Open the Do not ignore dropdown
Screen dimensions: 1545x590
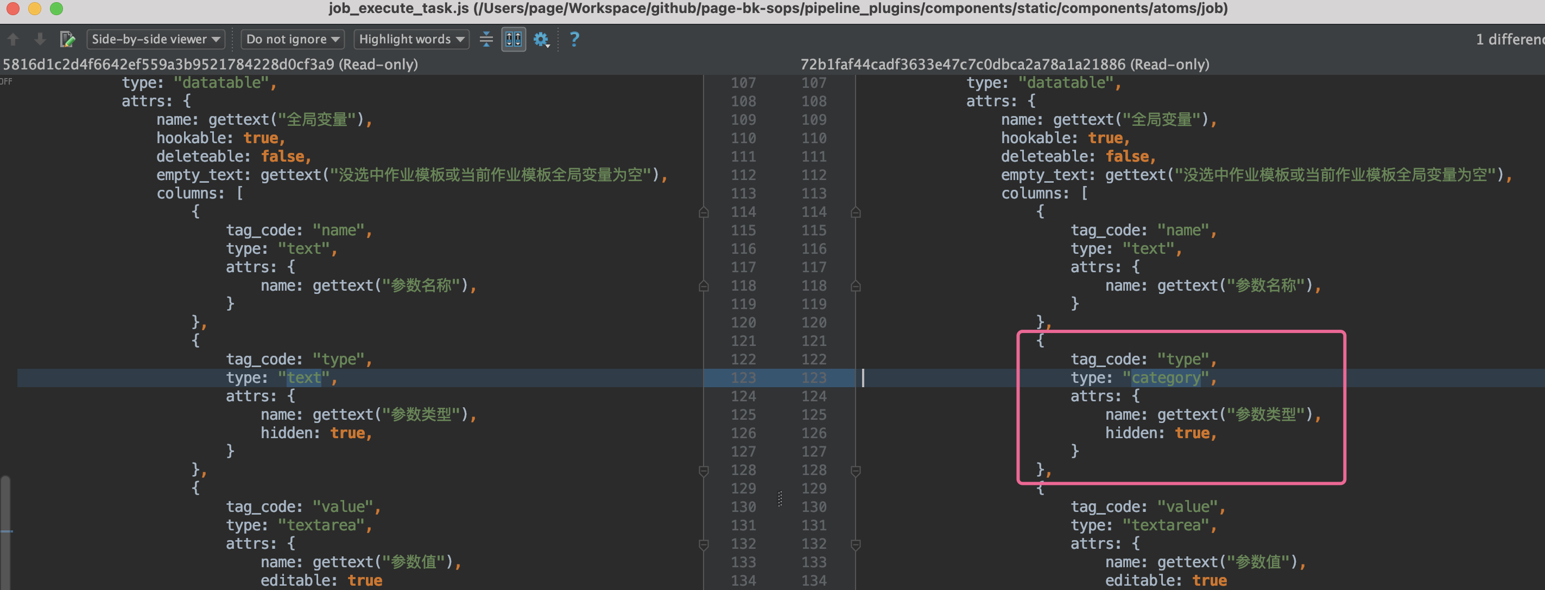point(292,39)
